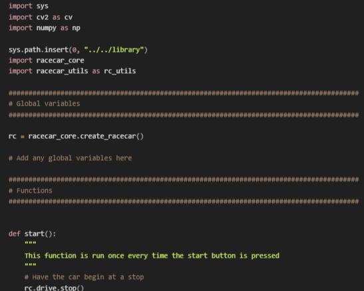
Task: Click the 'as' keyword in racecar_utils import
Action: point(96,71)
